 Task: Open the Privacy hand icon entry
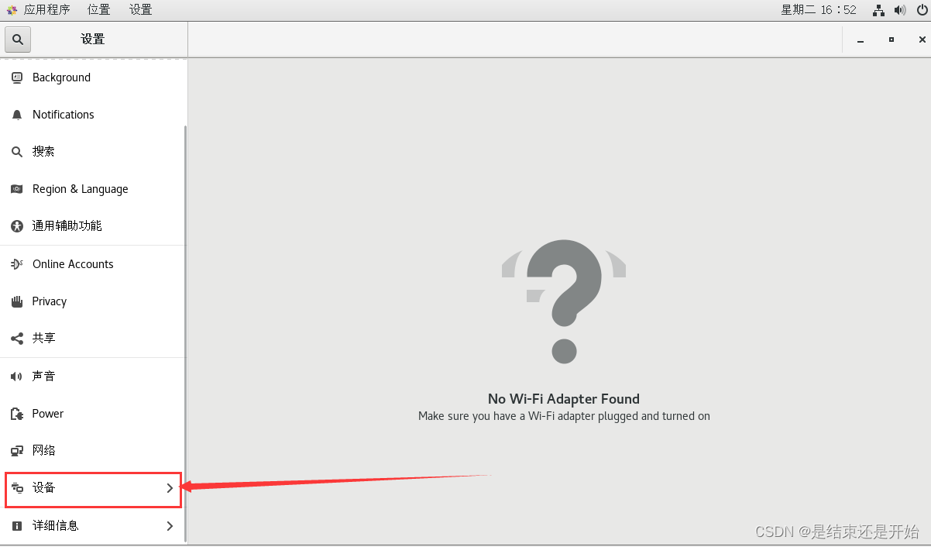pyautogui.click(x=93, y=301)
